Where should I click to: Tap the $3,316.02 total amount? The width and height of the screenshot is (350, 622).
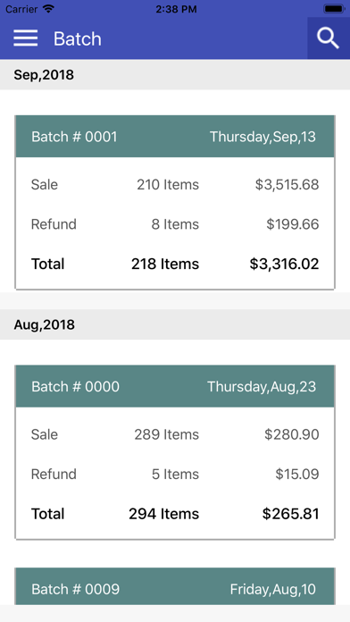(284, 264)
